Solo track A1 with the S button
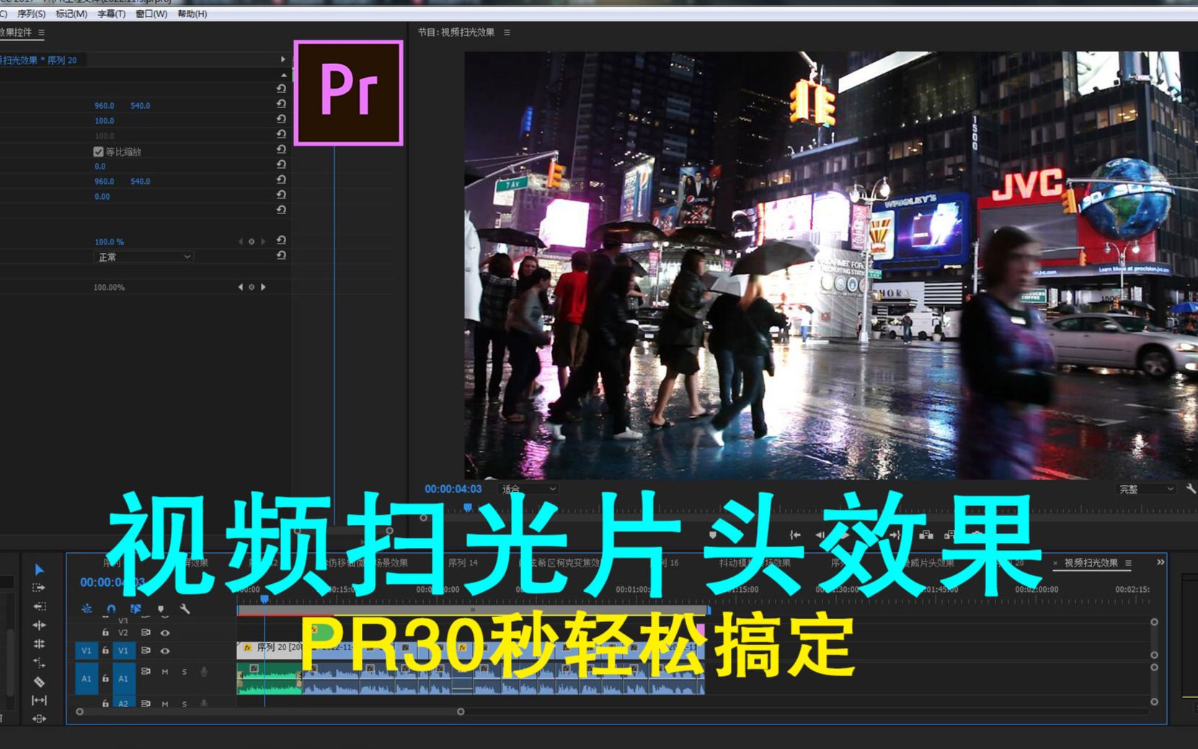Viewport: 1198px width, 749px height. click(x=184, y=672)
